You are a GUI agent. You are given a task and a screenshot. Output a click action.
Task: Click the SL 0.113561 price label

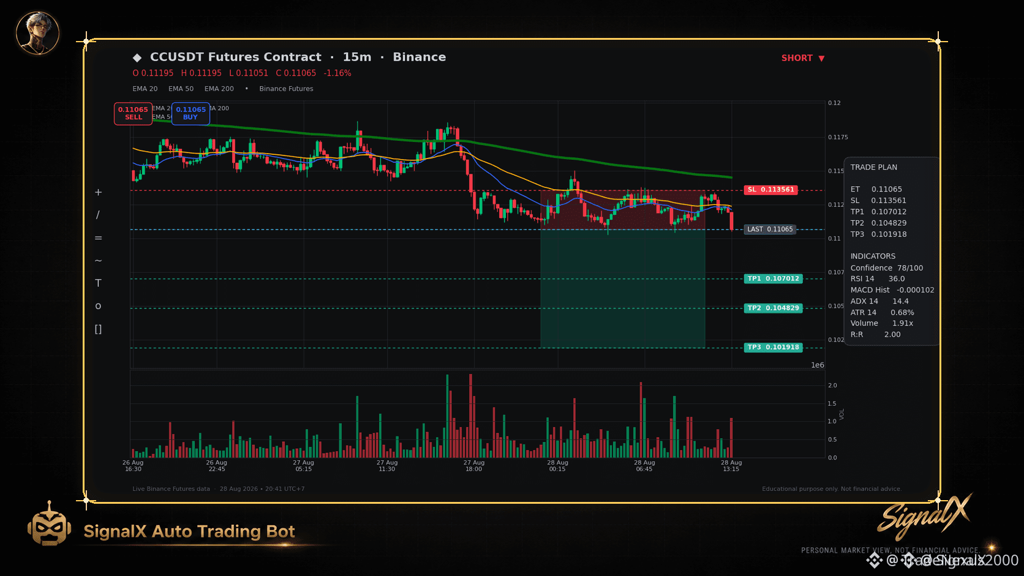coord(770,190)
